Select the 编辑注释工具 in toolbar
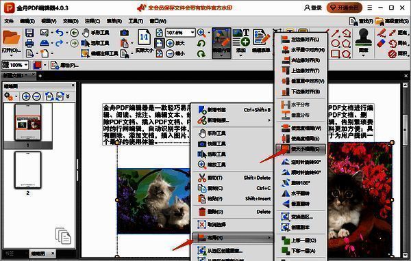This screenshot has width=411, height=261. pyautogui.click(x=99, y=53)
